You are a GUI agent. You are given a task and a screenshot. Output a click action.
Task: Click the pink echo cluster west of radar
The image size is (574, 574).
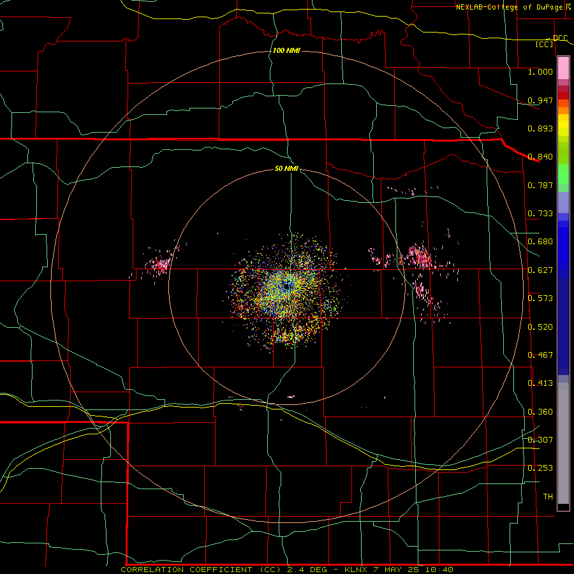point(159,264)
